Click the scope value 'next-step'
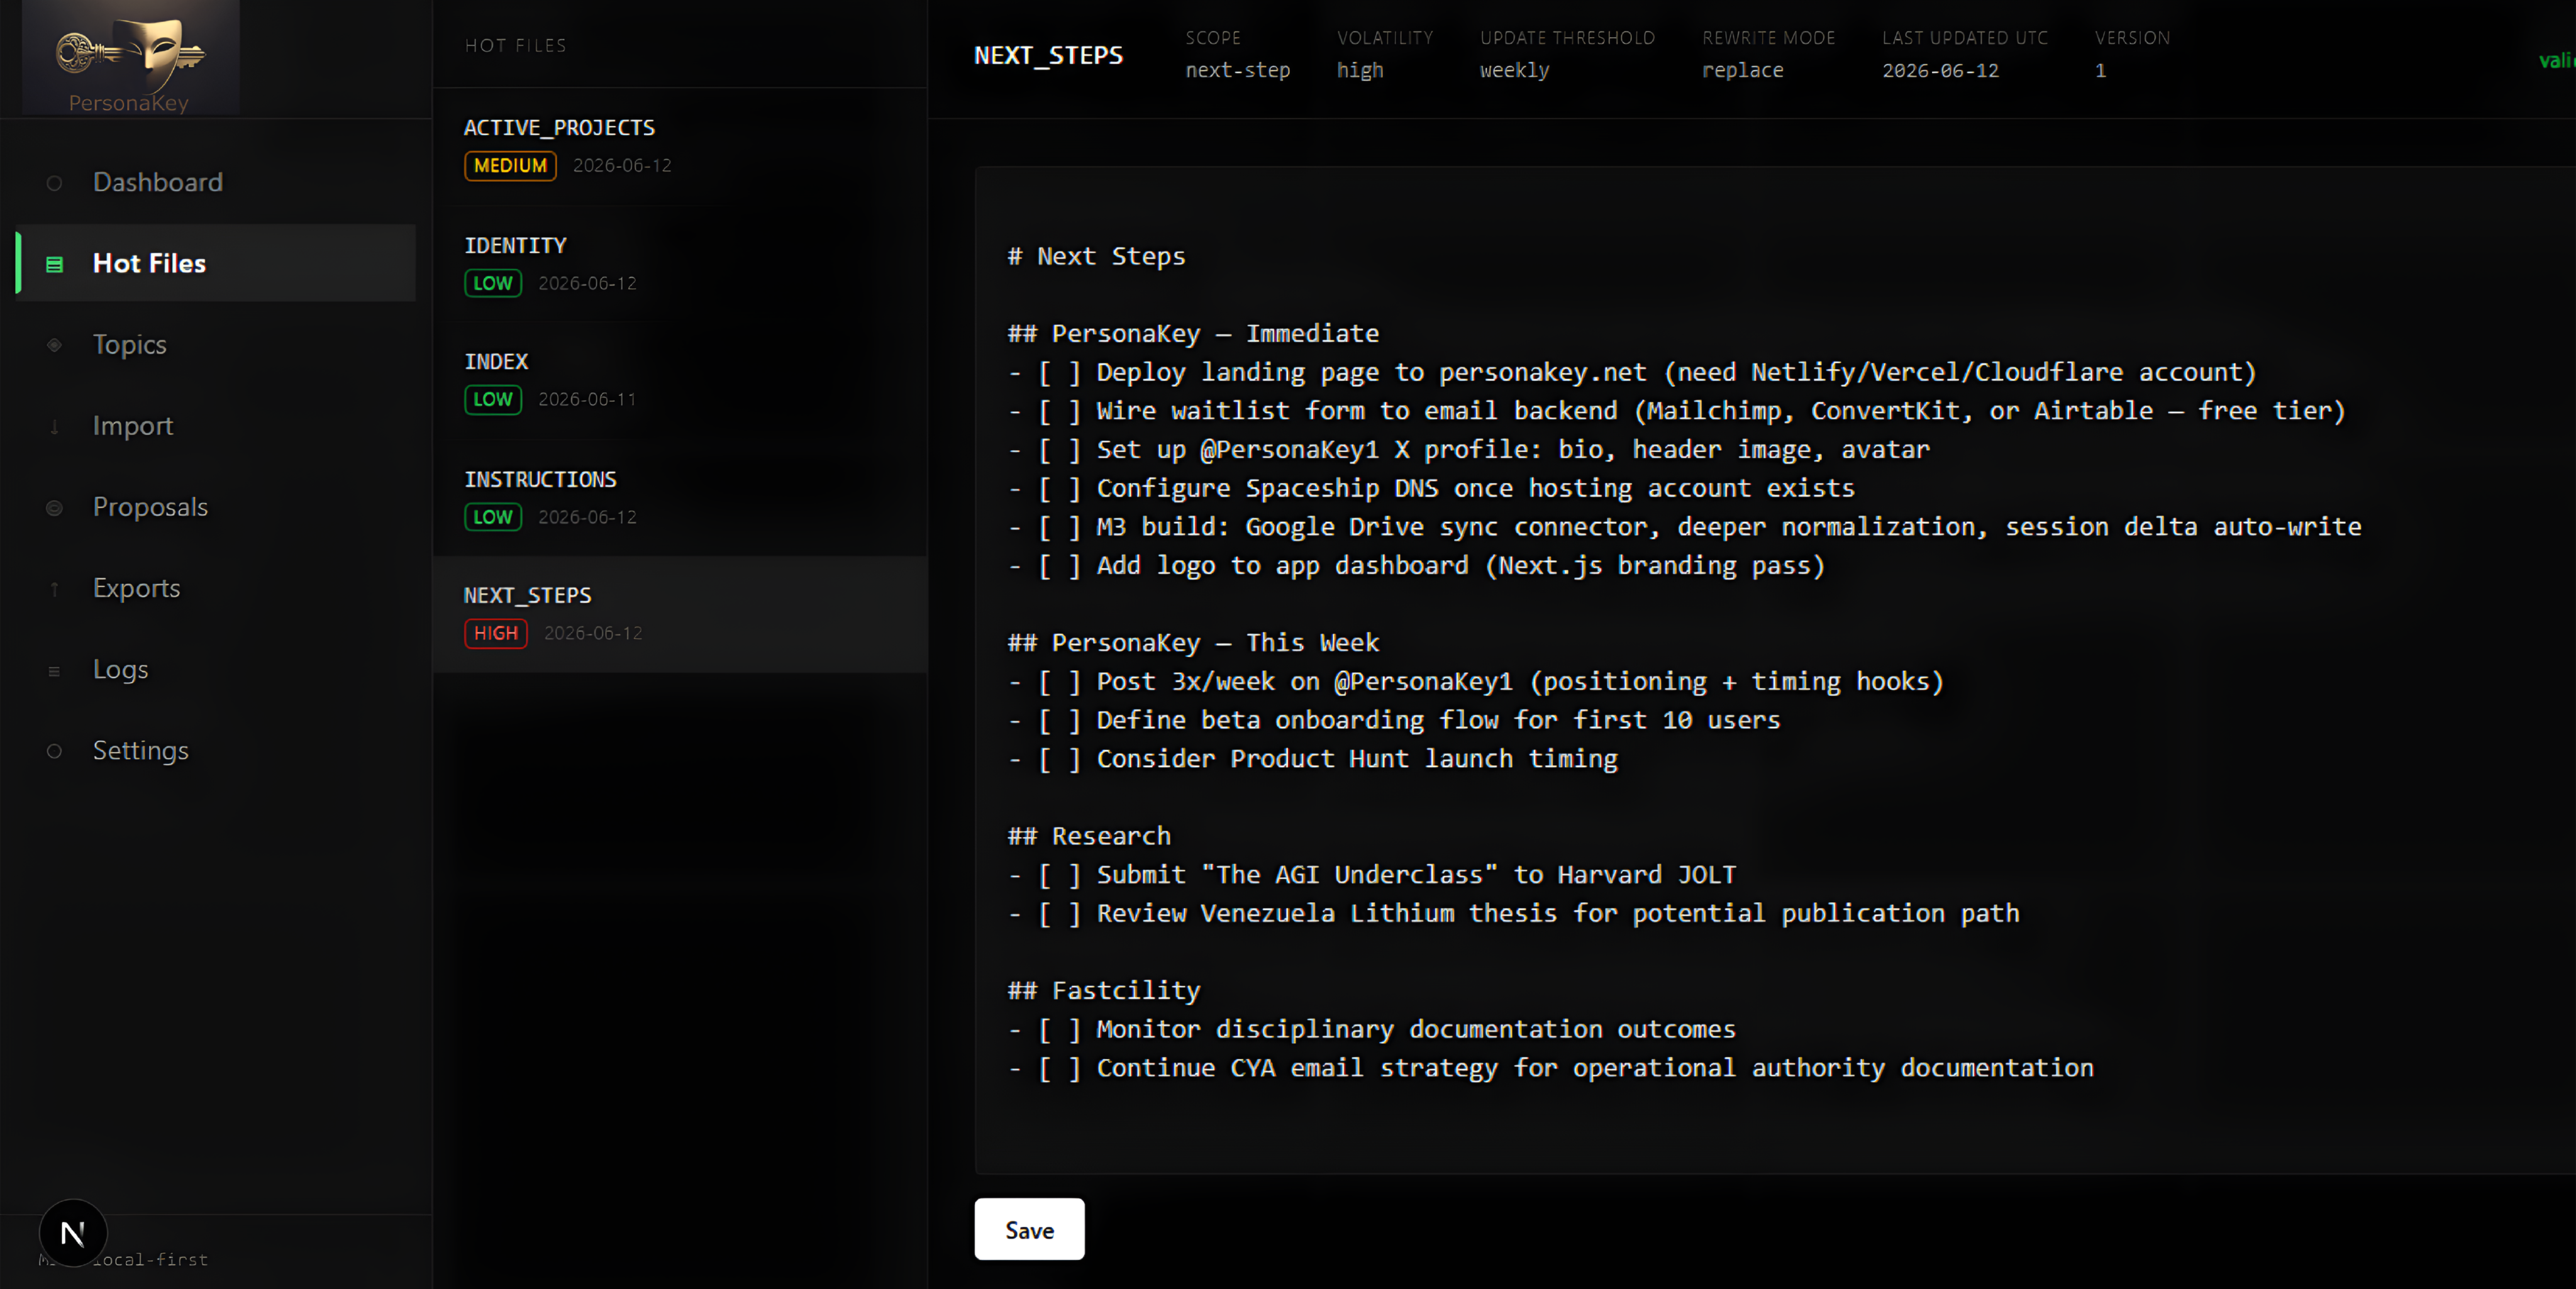 point(1238,70)
